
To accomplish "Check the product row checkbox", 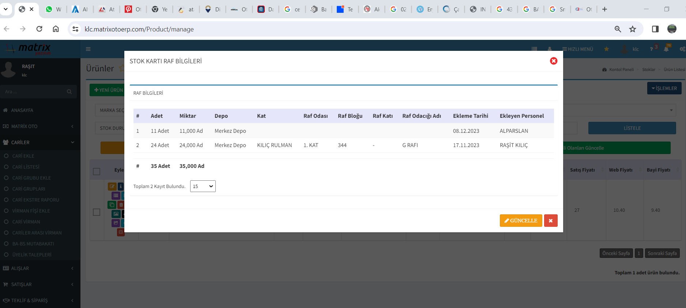I will [x=97, y=212].
